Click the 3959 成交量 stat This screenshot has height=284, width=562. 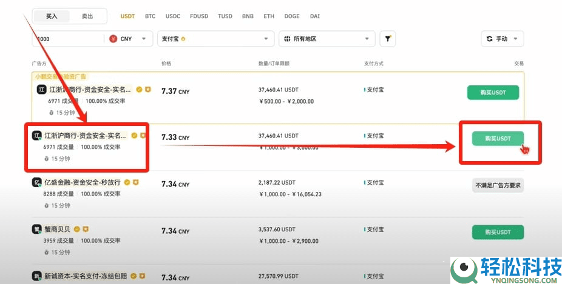58,241
